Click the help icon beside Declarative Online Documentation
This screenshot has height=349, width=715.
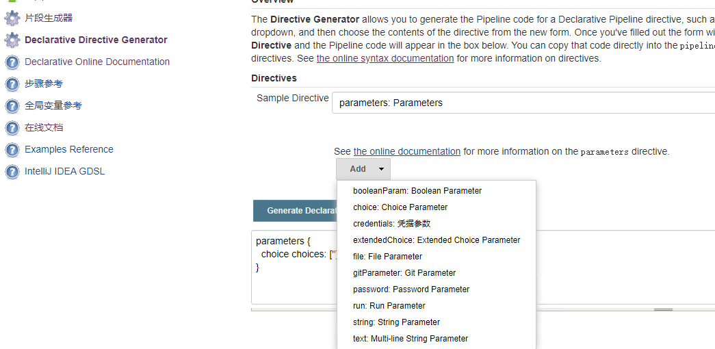click(12, 62)
